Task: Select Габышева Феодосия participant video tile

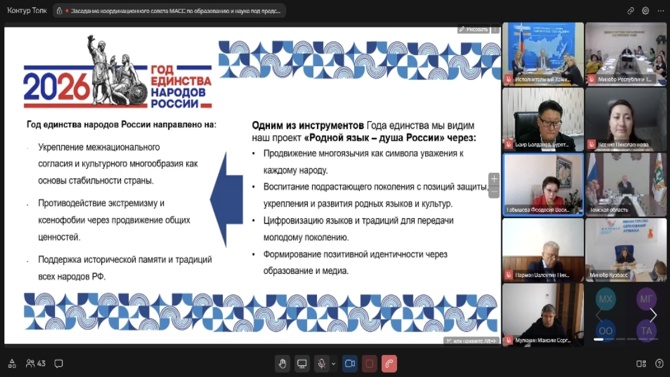Action: tap(543, 185)
